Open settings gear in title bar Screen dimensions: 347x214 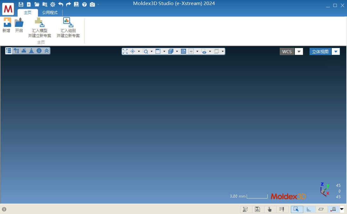[x=53, y=4]
